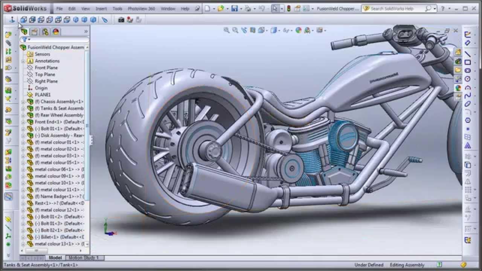482x271 pixels.
Task: Click the Zoom to Area magnifier icon
Action: pyautogui.click(x=235, y=30)
